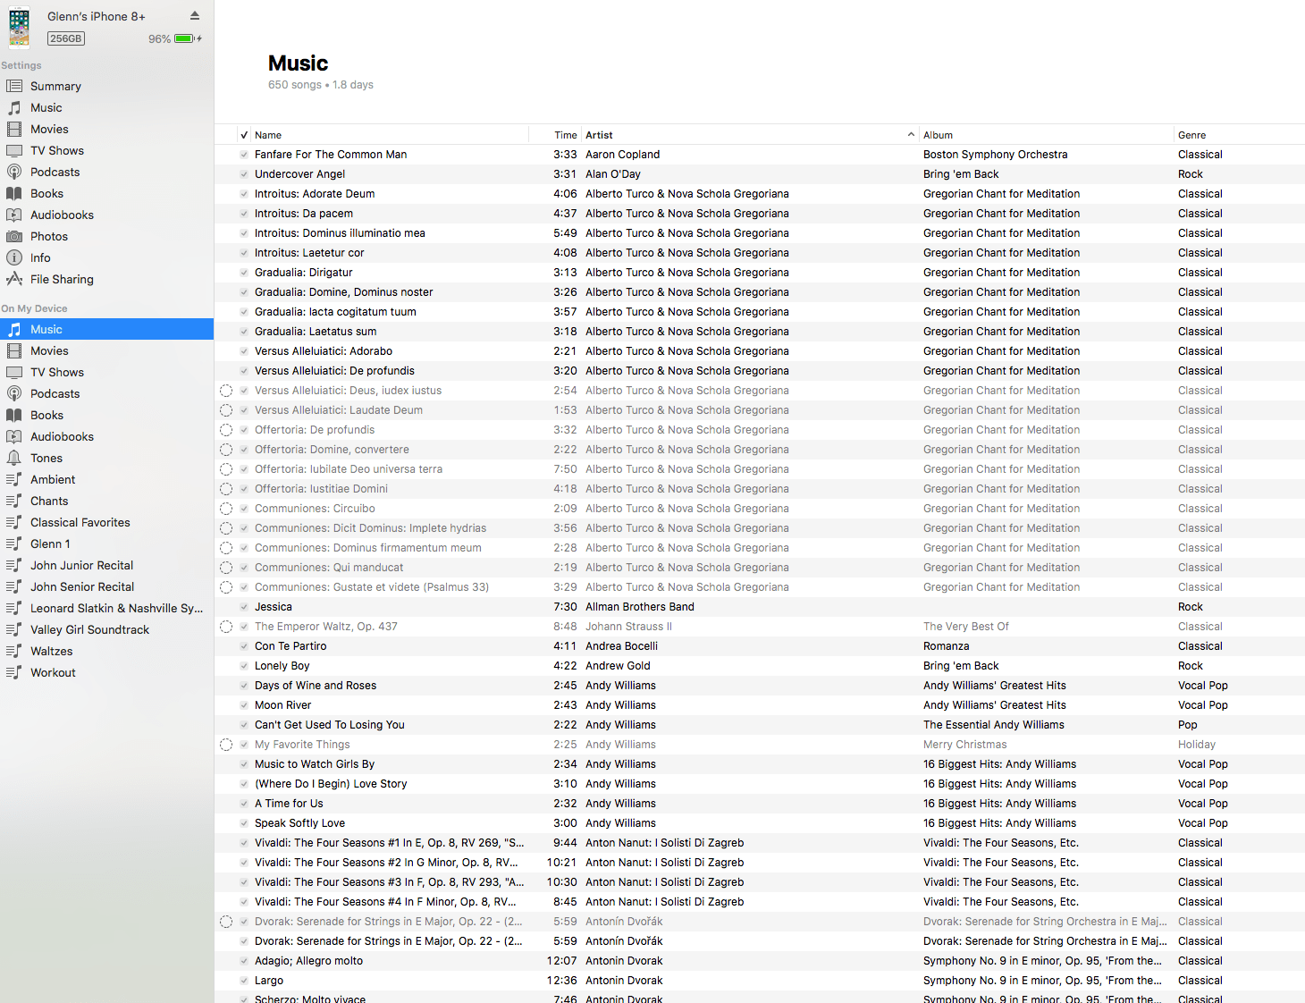Toggle the checkbox beside "Moon River"

point(244,704)
